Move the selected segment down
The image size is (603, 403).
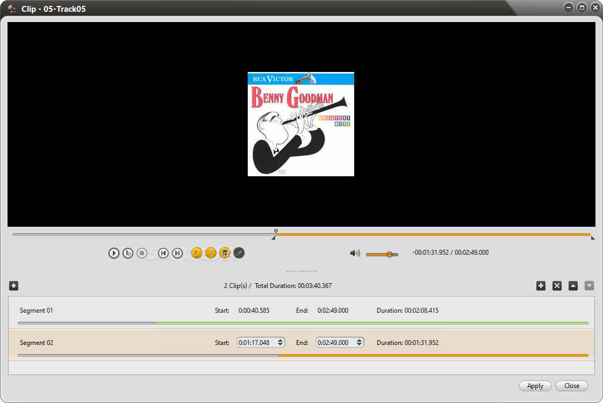pos(589,286)
